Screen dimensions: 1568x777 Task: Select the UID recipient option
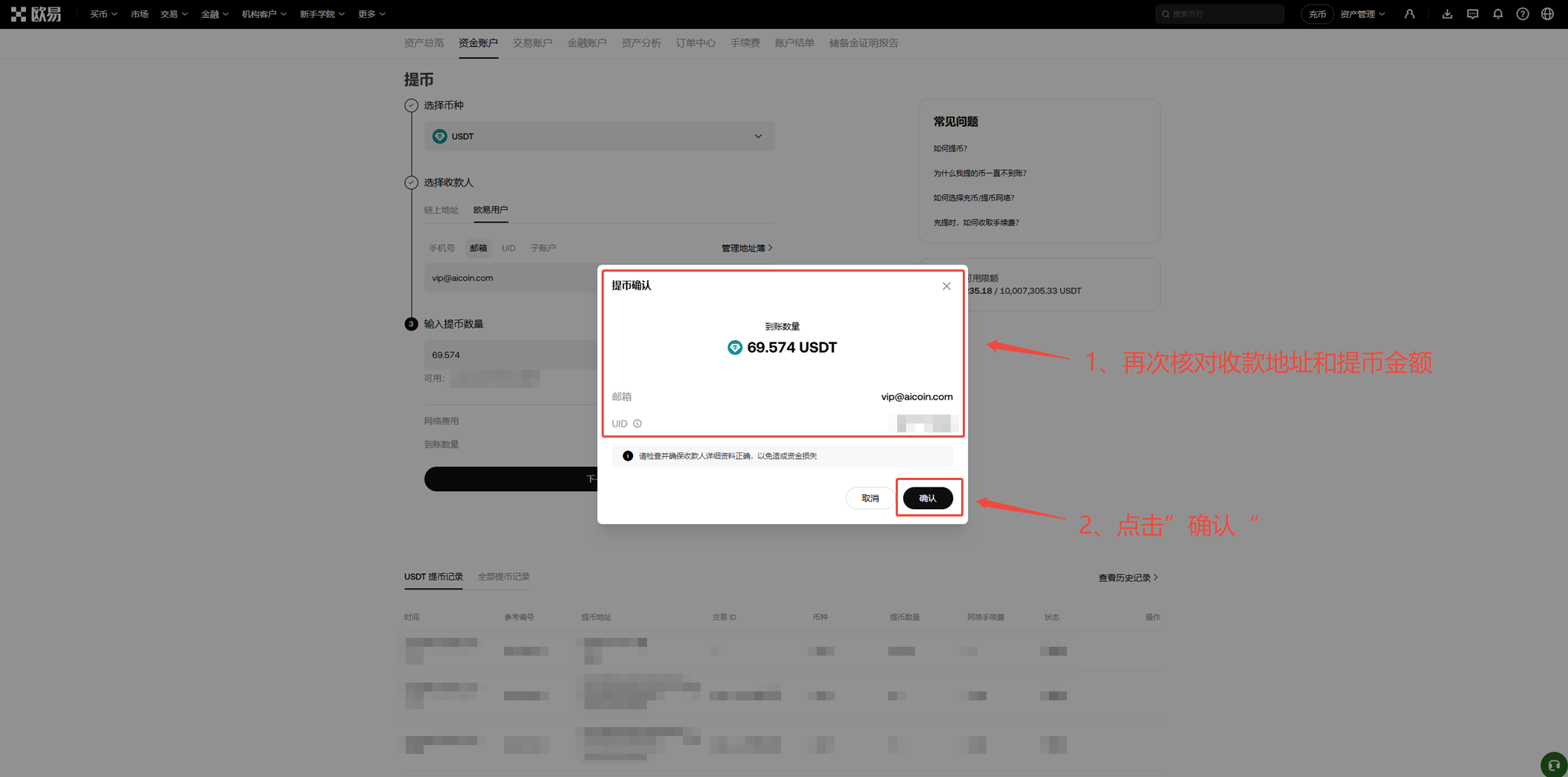coord(509,248)
